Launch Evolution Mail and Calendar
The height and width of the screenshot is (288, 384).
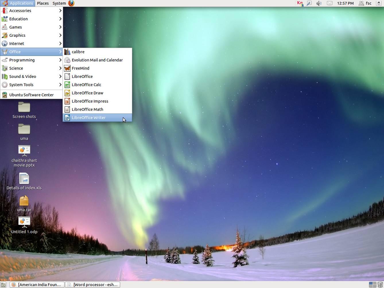click(x=97, y=60)
